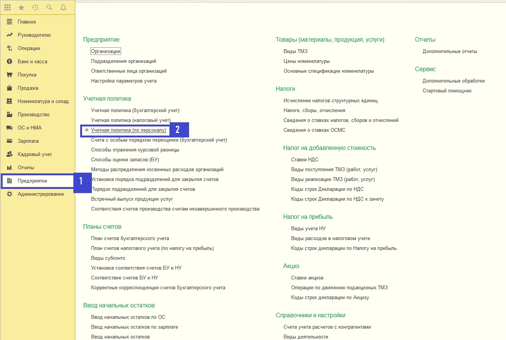
Task: Open Дополнительные обработки
Action: pos(454,81)
